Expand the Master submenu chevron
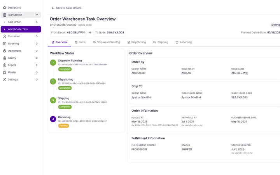This screenshot has width=280, height=175. (x=37, y=72)
